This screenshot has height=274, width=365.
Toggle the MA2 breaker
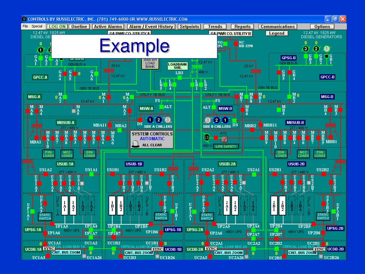click(x=65, y=97)
